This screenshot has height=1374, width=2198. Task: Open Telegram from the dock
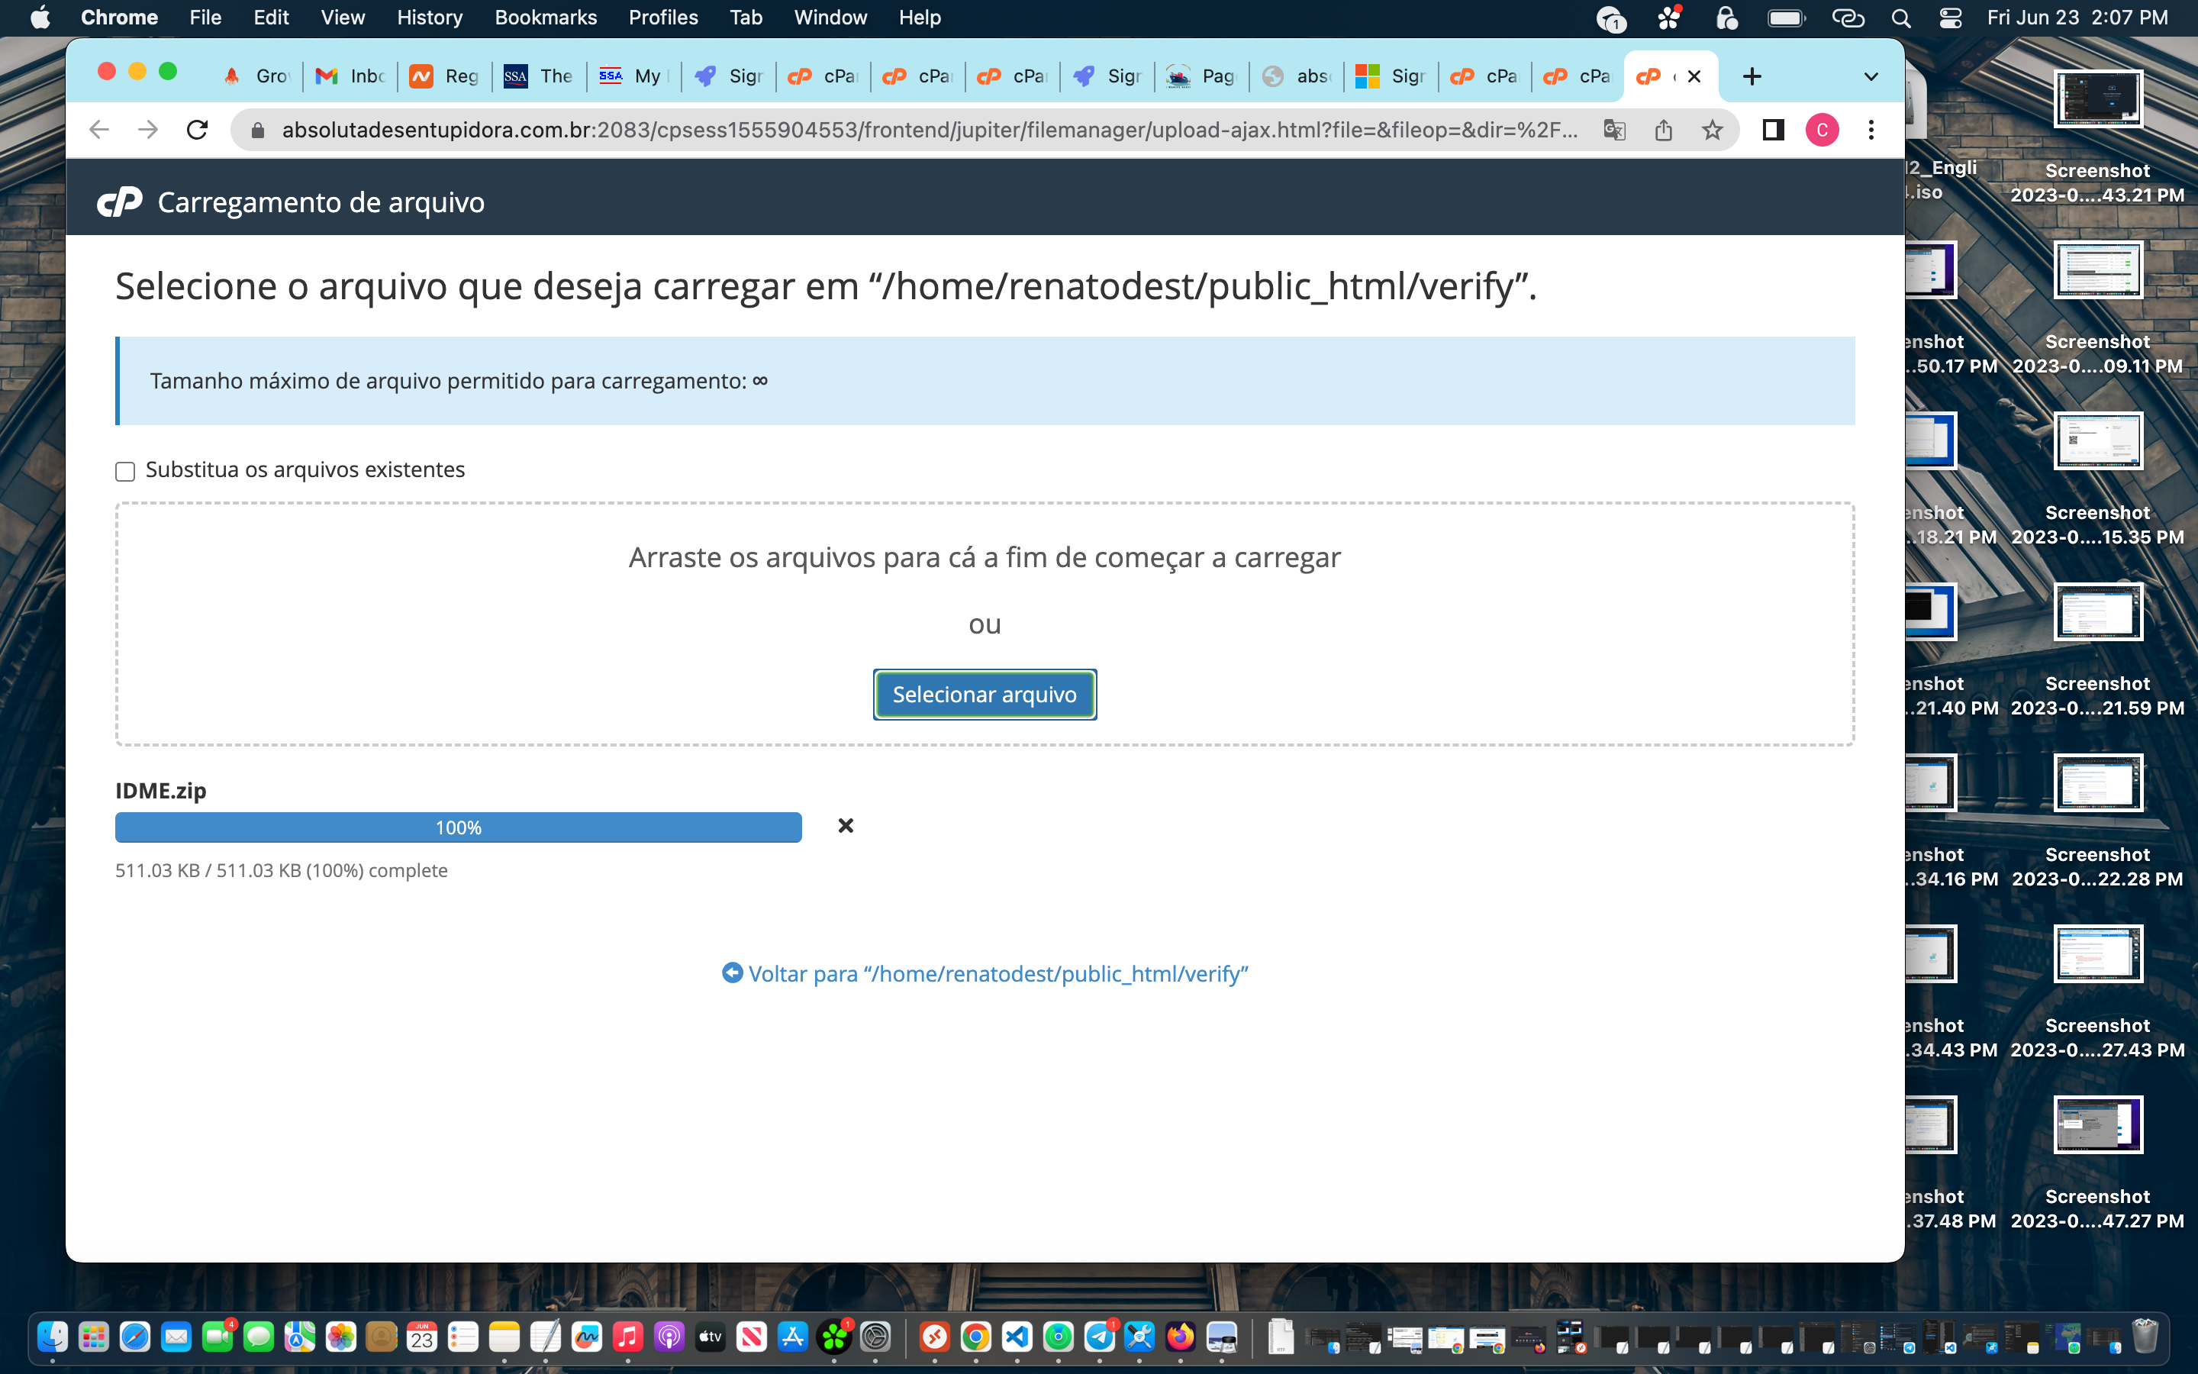click(1100, 1337)
